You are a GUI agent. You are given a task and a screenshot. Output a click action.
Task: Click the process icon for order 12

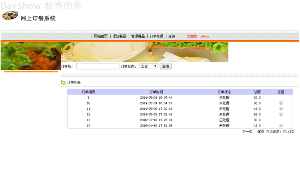(x=281, y=115)
